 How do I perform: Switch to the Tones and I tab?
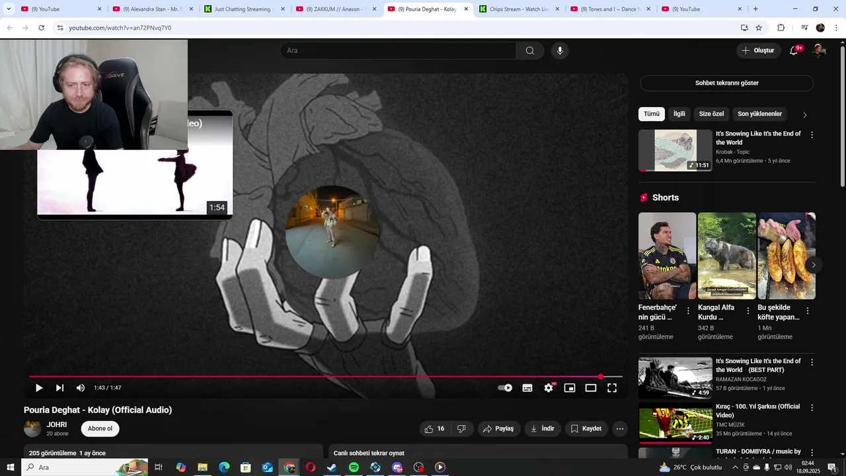click(611, 9)
